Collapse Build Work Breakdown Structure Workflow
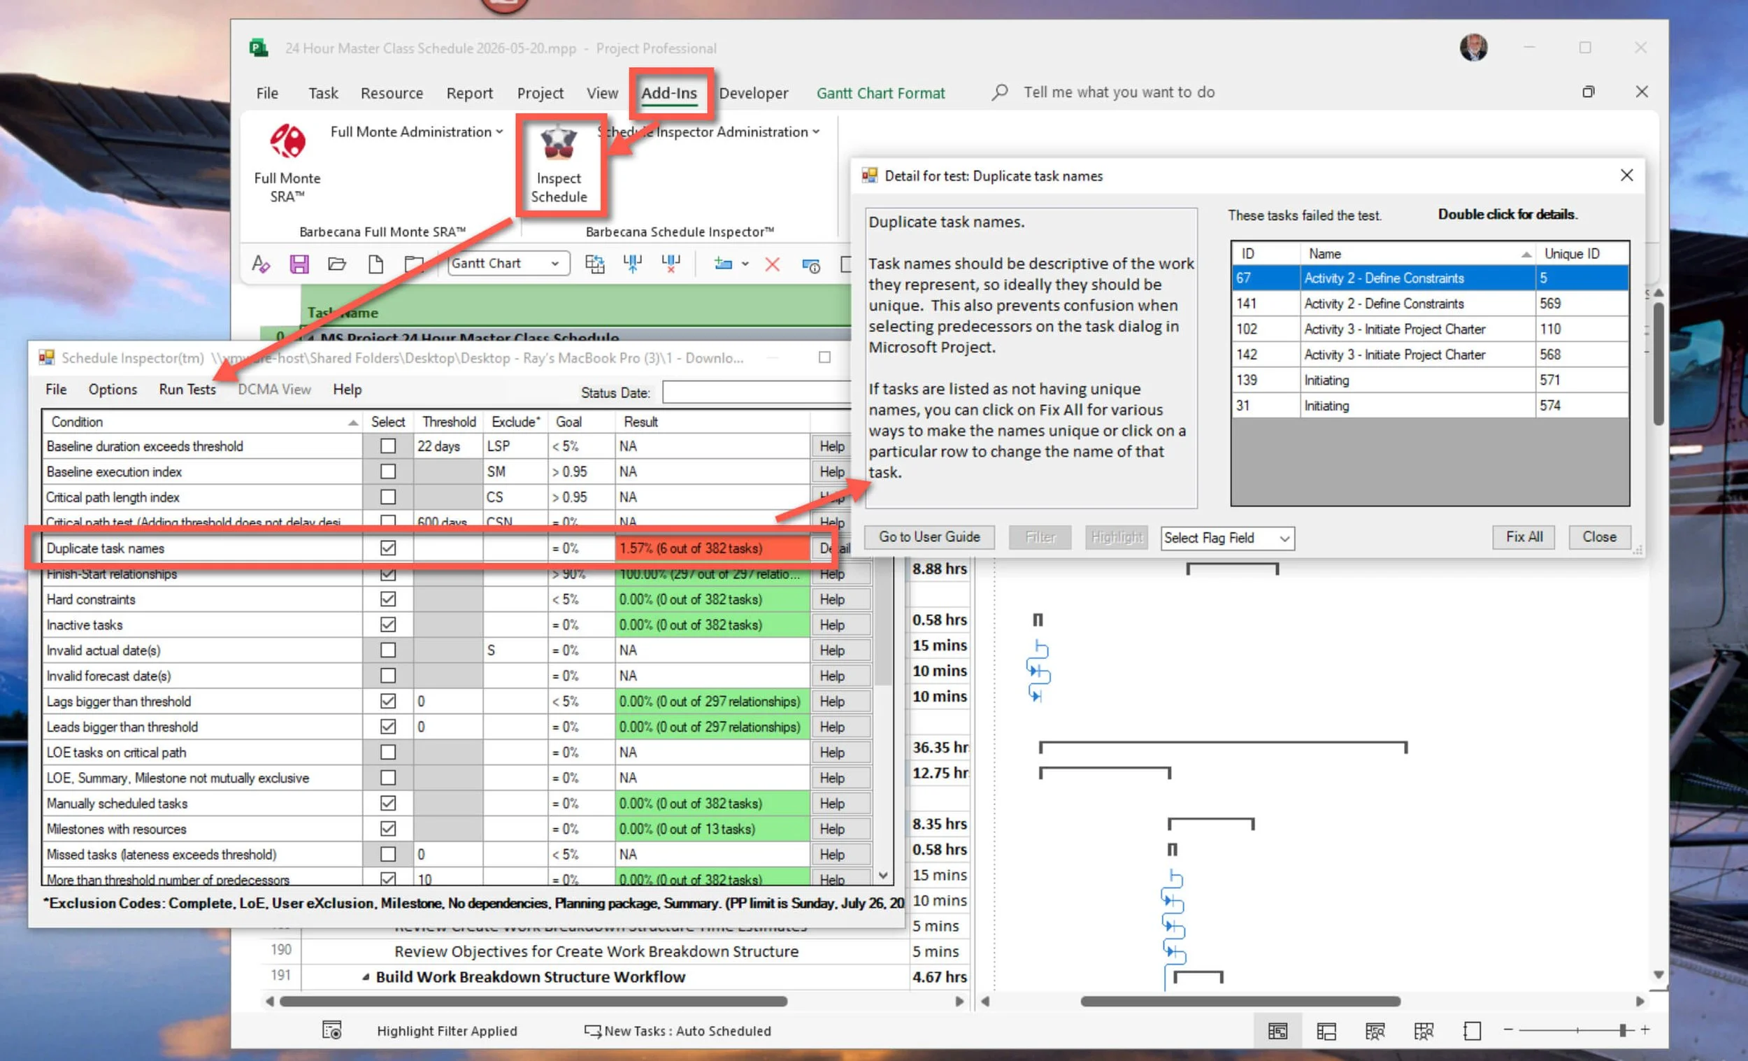The width and height of the screenshot is (1748, 1061). click(x=366, y=977)
